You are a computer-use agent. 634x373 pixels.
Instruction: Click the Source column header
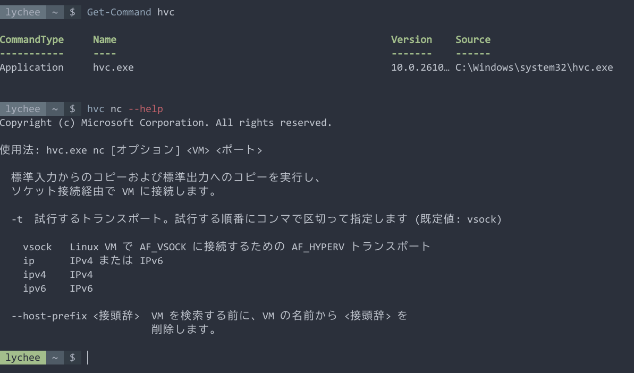[x=473, y=40]
